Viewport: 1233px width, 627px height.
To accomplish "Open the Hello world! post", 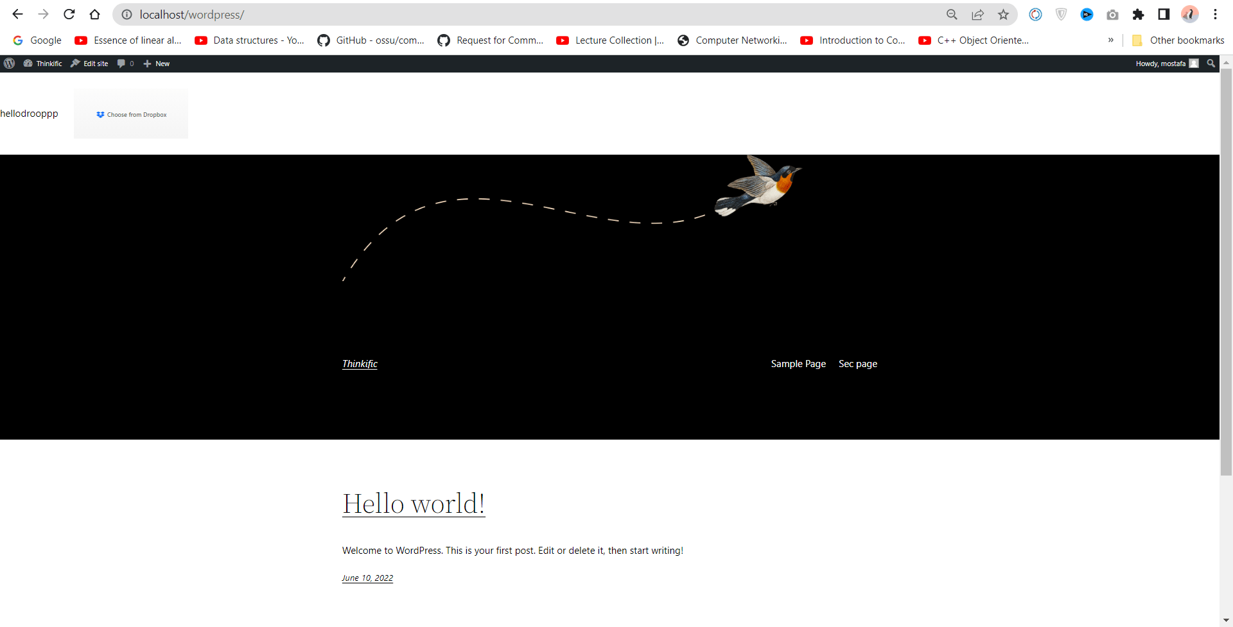I will (x=414, y=504).
